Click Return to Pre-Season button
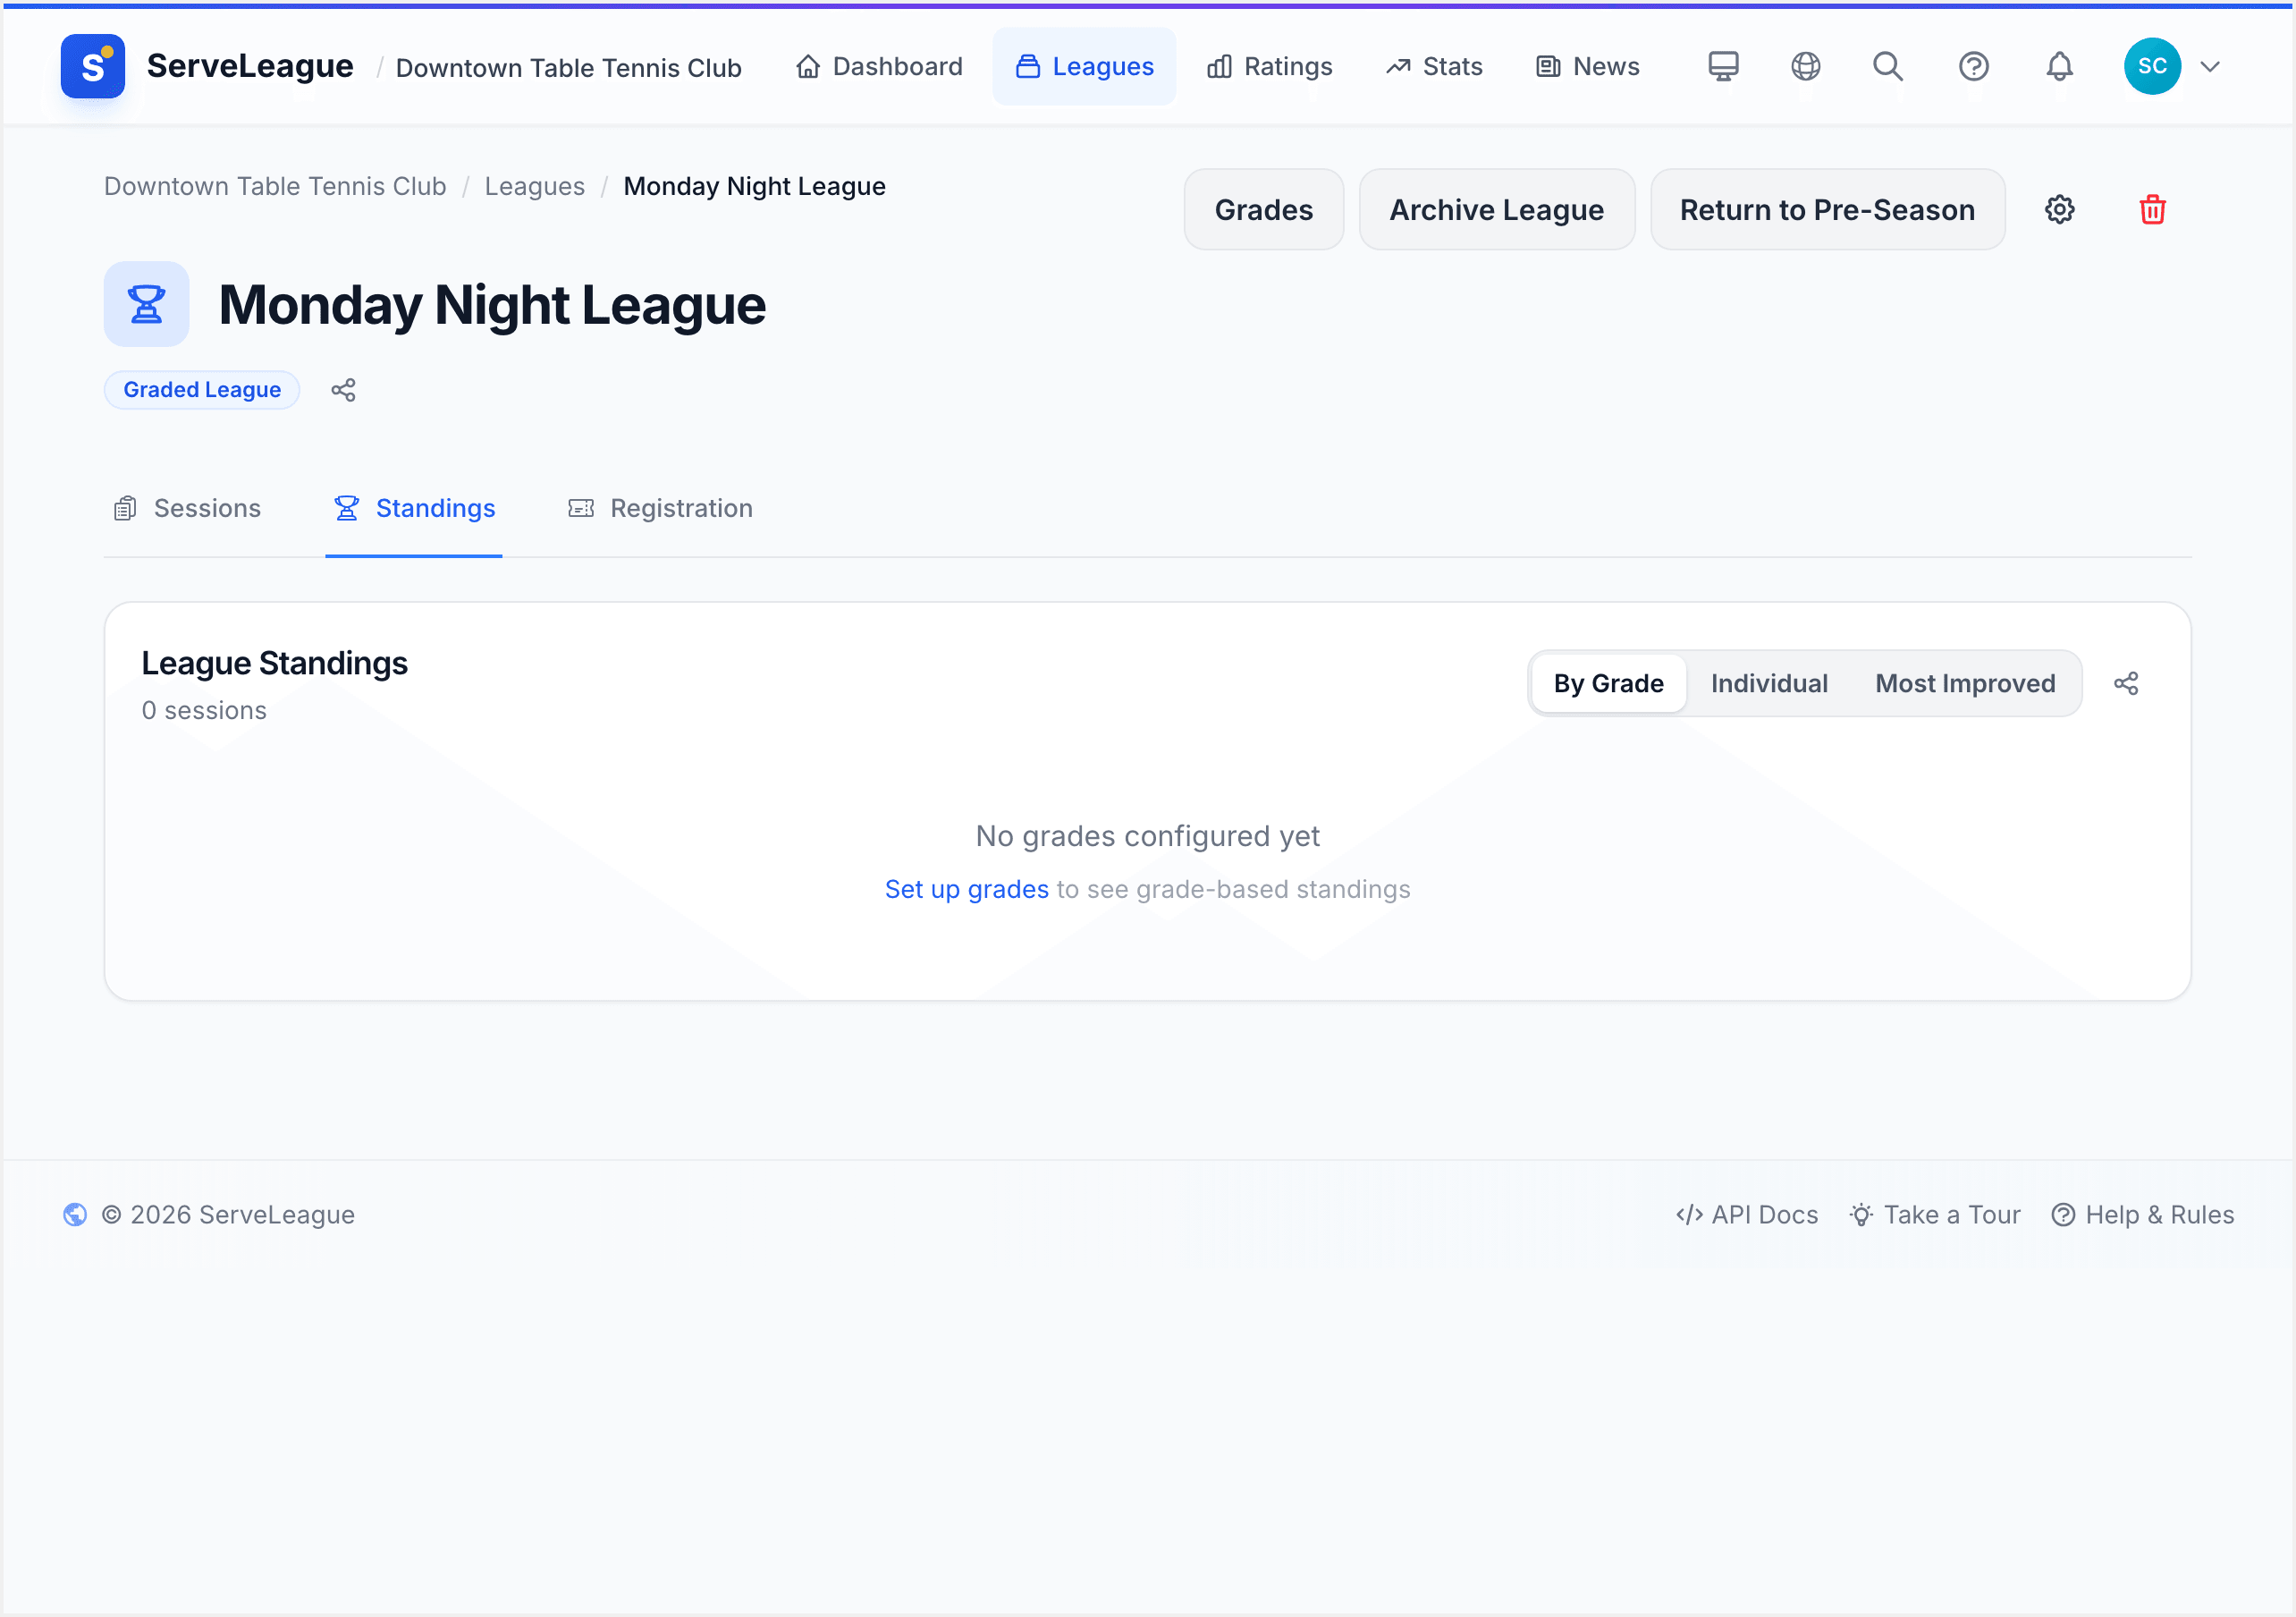Screen dimensions: 2296x1617 pos(1827,210)
